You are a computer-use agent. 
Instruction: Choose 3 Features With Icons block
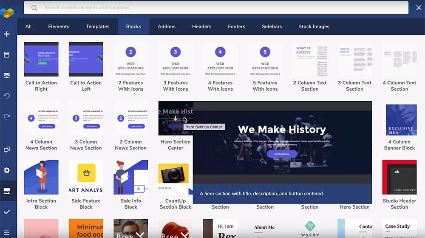pyautogui.click(x=176, y=59)
